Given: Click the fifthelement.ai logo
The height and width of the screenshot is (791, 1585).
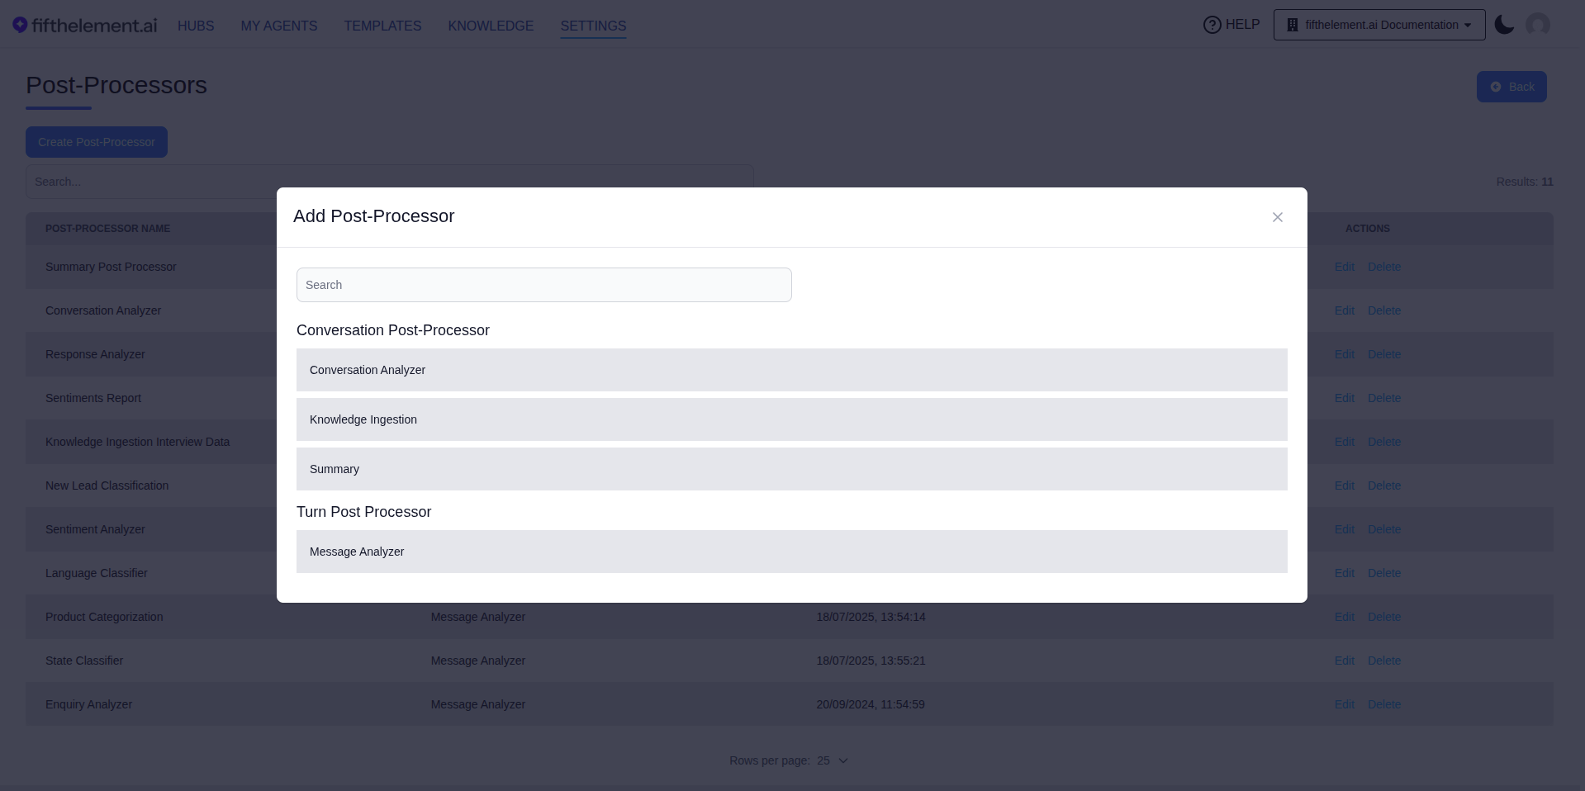Looking at the screenshot, I should tap(84, 26).
